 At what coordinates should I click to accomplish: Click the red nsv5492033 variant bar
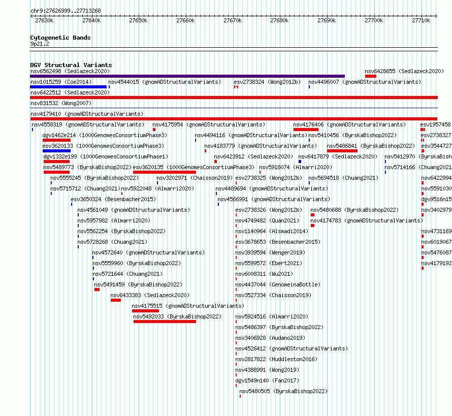click(165, 322)
